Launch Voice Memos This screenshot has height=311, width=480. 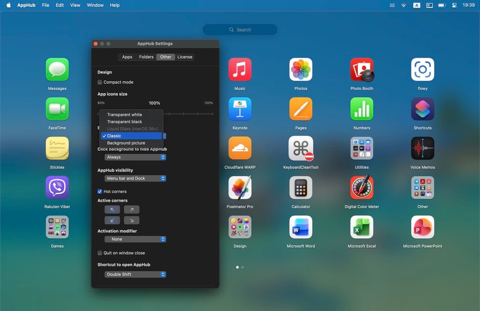[423, 148]
